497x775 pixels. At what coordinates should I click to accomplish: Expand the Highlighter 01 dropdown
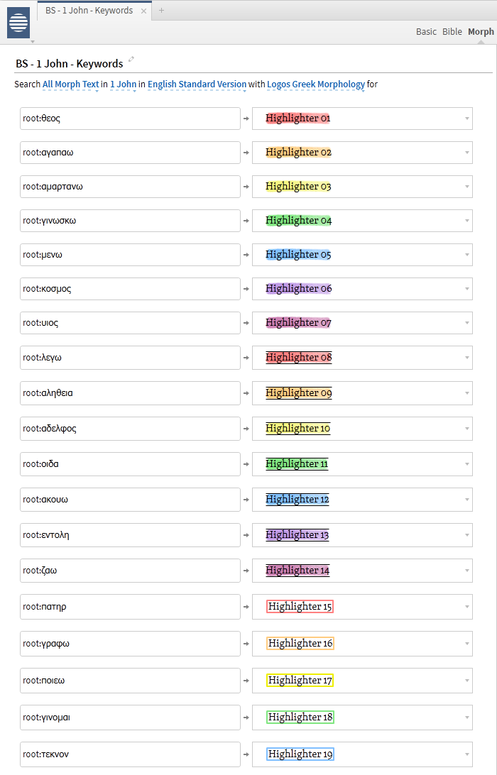coord(467,119)
